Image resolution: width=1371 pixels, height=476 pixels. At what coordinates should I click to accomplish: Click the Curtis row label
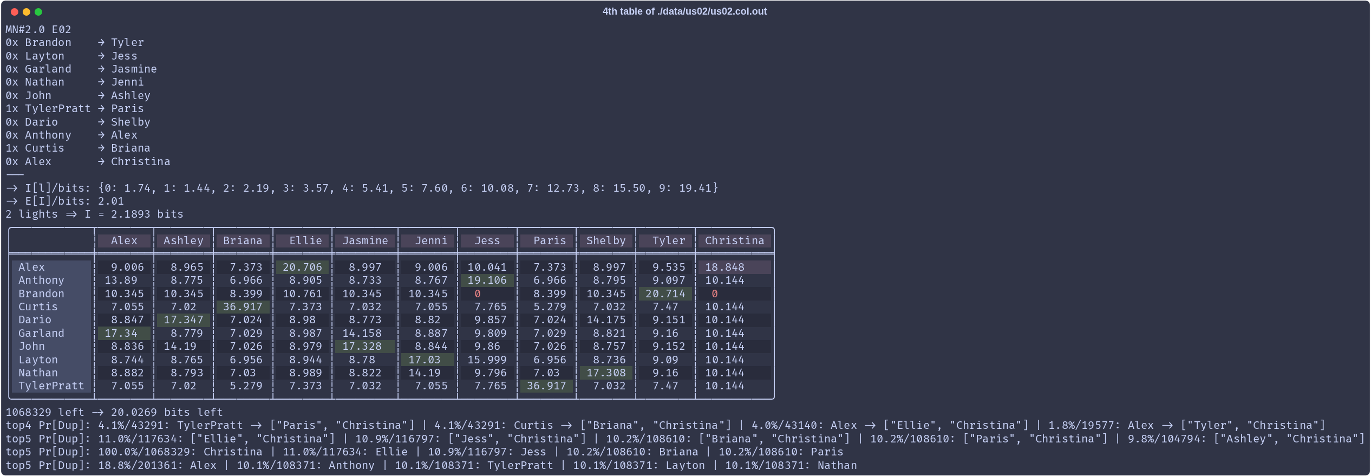point(51,307)
